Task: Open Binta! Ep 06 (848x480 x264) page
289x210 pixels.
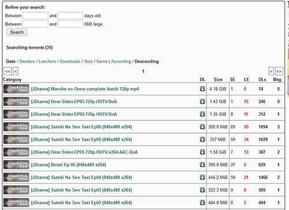Action: 69,165
